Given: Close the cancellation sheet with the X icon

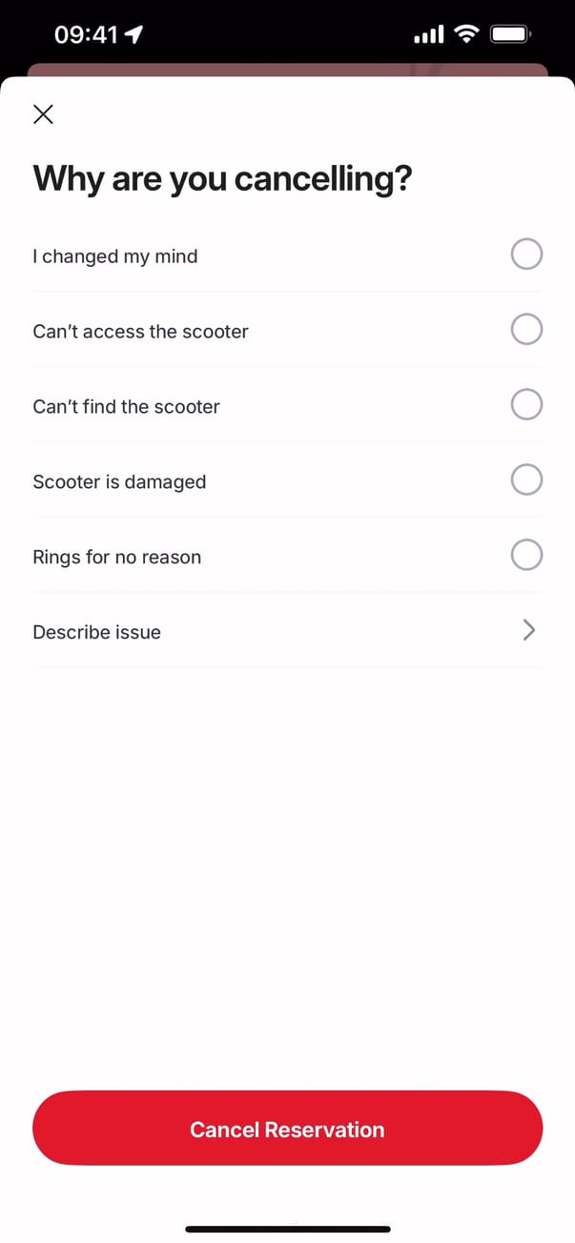Looking at the screenshot, I should pyautogui.click(x=43, y=115).
